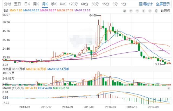Click MA10:10.27 indicator value

31,11
